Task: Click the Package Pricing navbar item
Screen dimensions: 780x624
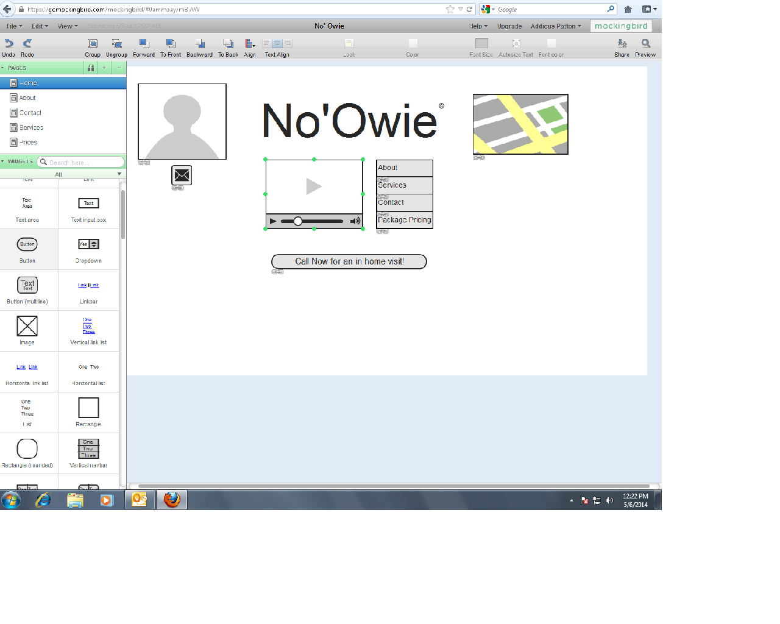Action: [405, 220]
